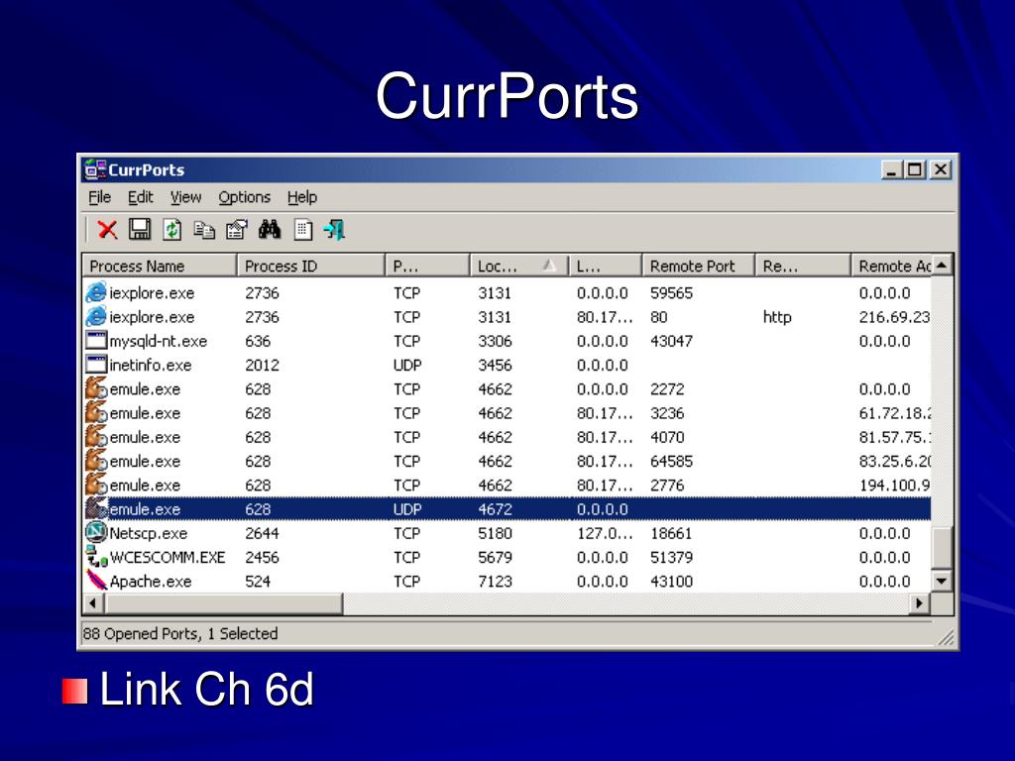
Task: Maximize the CurrPorts window
Action: click(x=915, y=169)
